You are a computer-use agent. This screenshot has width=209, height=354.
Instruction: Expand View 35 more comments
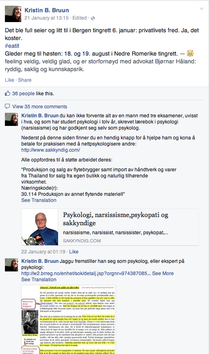(x=40, y=107)
